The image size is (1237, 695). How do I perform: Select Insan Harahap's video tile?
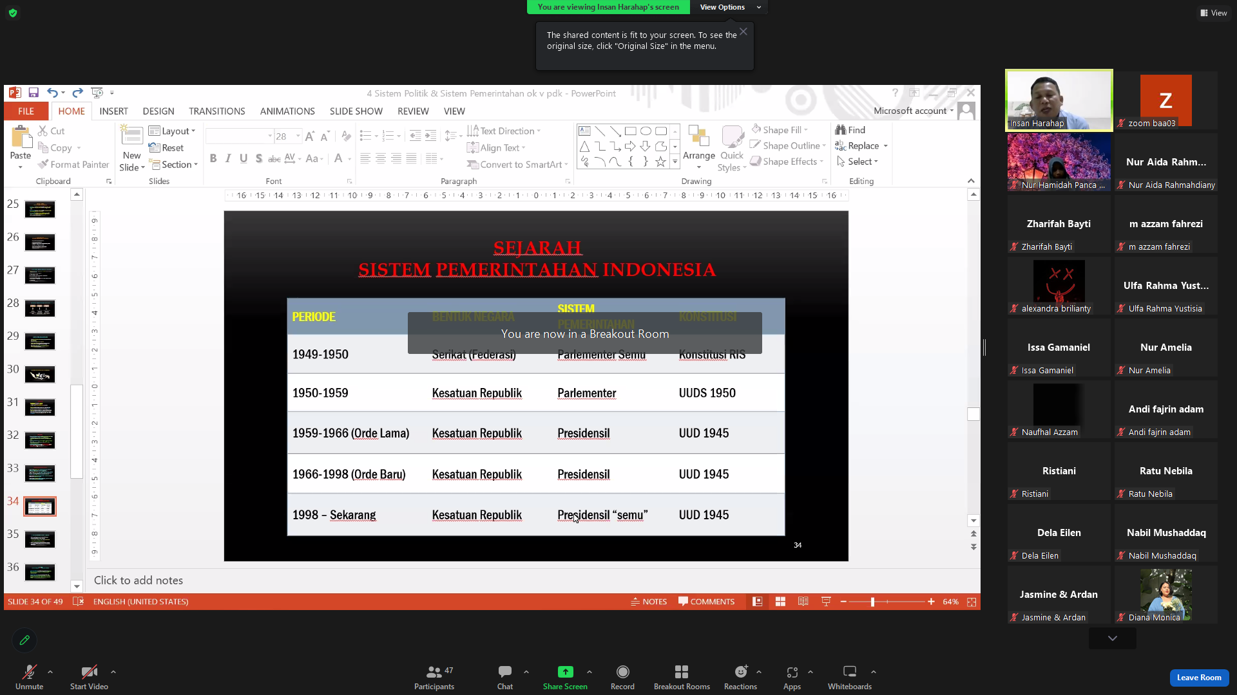1059,100
